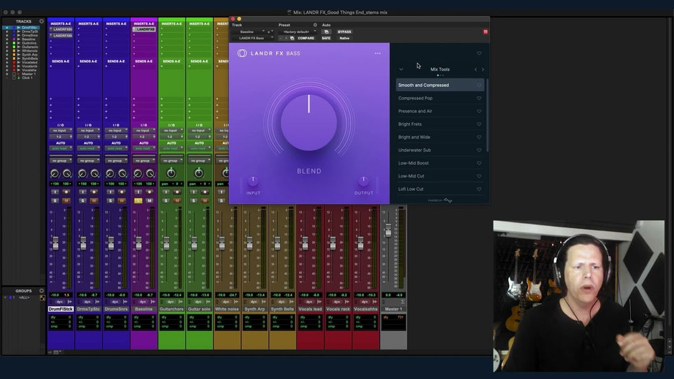Viewport: 674px width, 379px height.
Task: Favorite the Bright Frets preset with its heart icon
Action: [479, 124]
